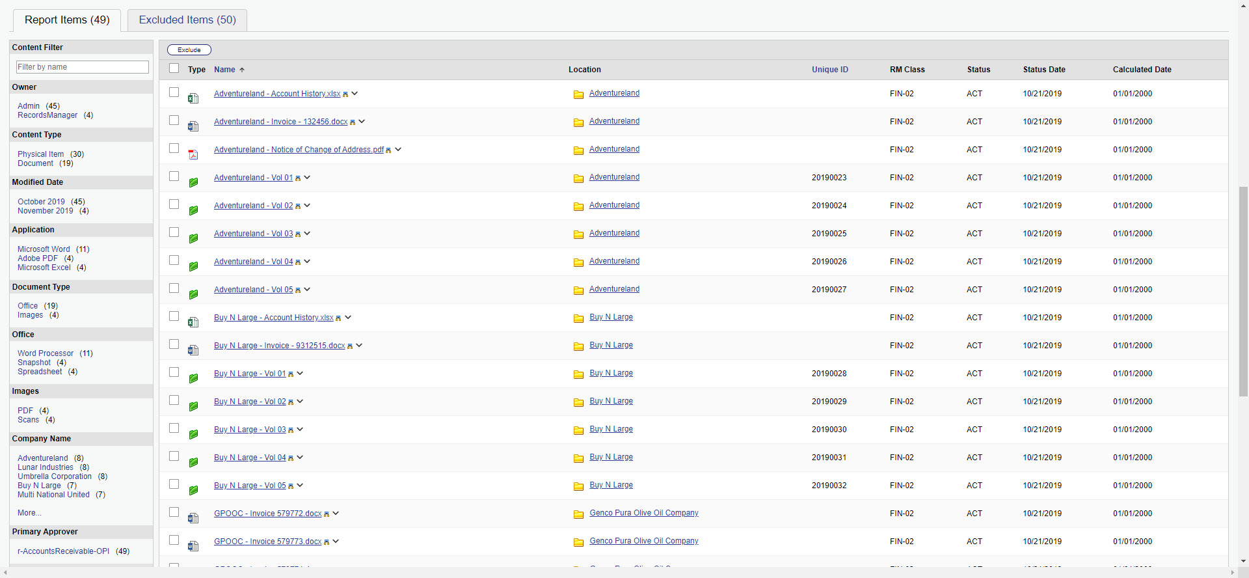Click Word icon beside Adventureland Invoice 132456
Screen dimensions: 1249x578
tap(193, 126)
